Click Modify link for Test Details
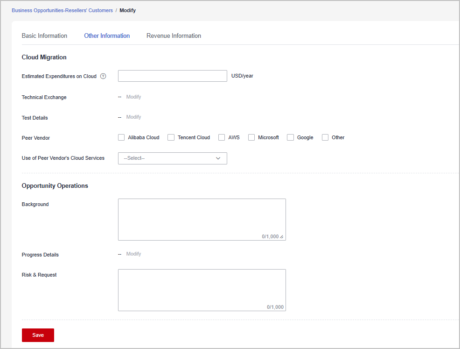The image size is (460, 349). (133, 117)
